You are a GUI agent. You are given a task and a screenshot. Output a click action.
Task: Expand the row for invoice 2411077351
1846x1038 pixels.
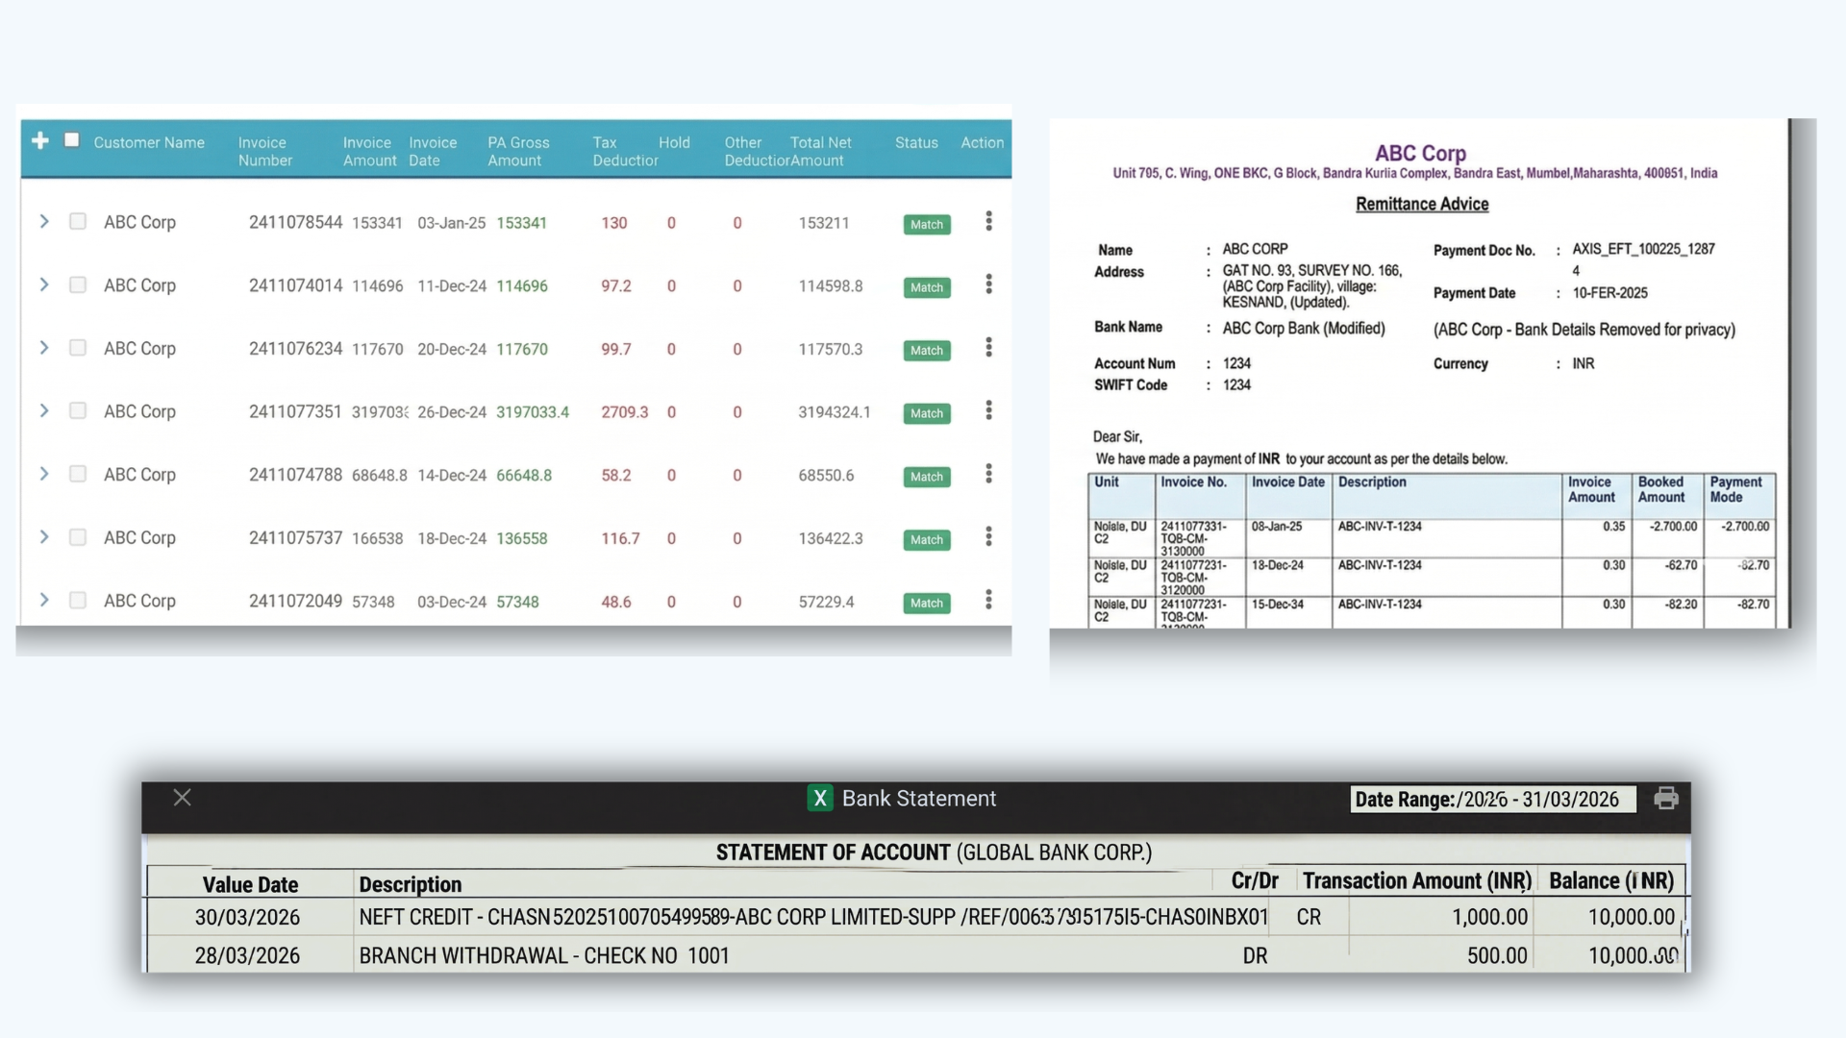coord(44,411)
